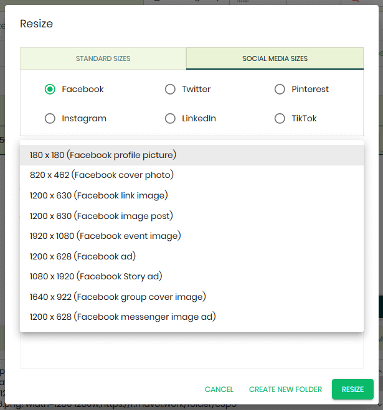Choose 1080 x 1920 Facebook Story ad
The image size is (383, 410).
192,277
